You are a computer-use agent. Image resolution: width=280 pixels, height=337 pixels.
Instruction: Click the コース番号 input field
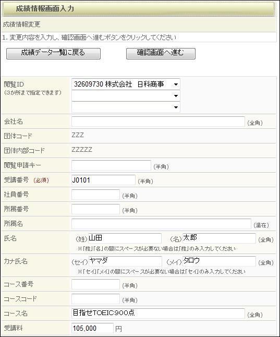[95, 284]
